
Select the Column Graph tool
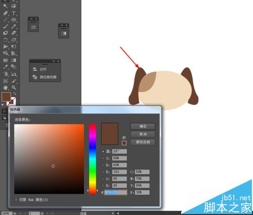click(14, 74)
